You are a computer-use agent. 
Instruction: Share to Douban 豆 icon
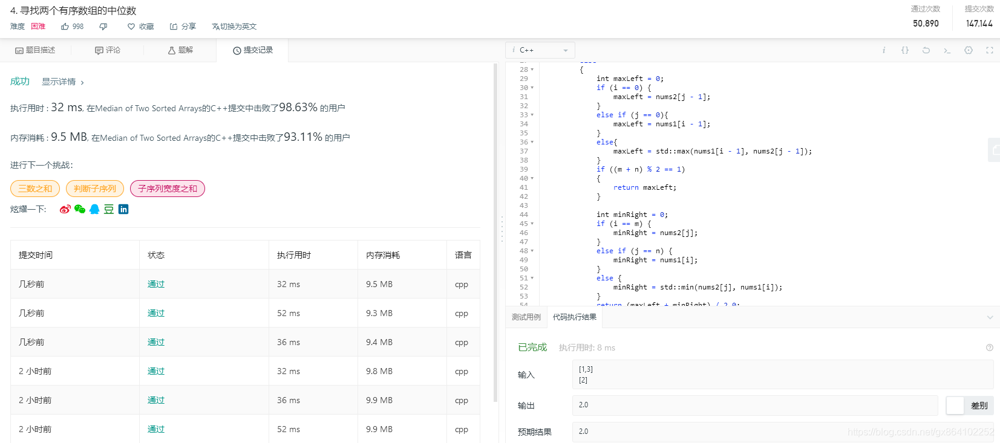(109, 209)
